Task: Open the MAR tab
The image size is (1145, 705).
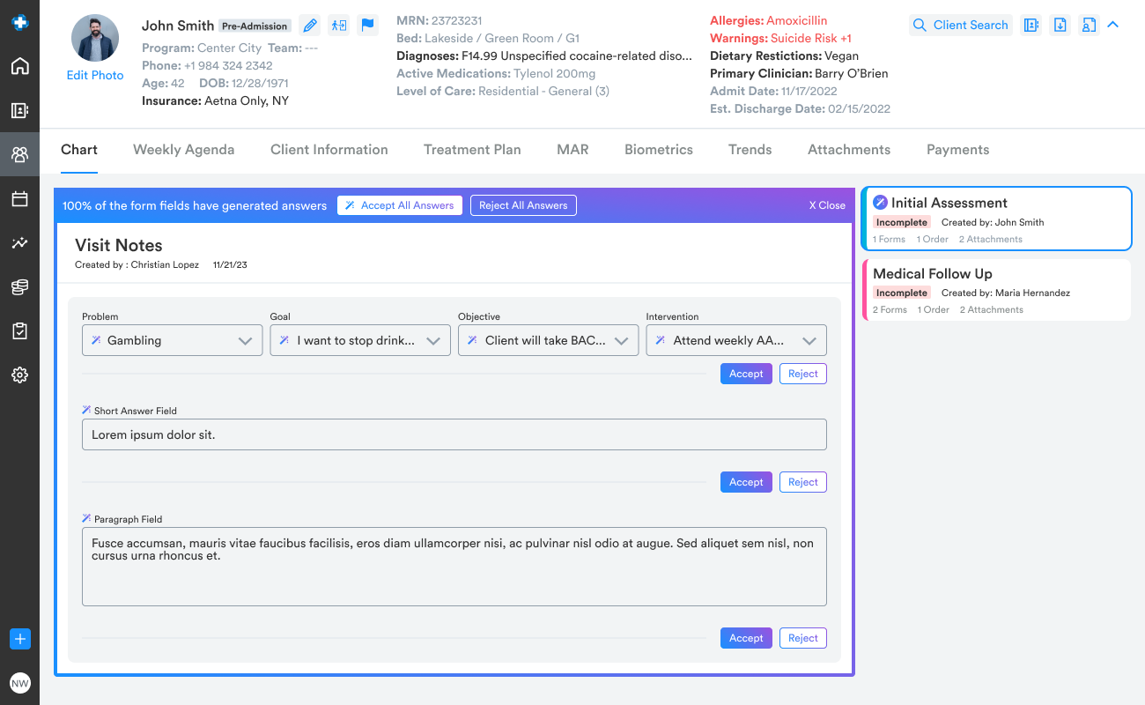Action: click(x=572, y=150)
